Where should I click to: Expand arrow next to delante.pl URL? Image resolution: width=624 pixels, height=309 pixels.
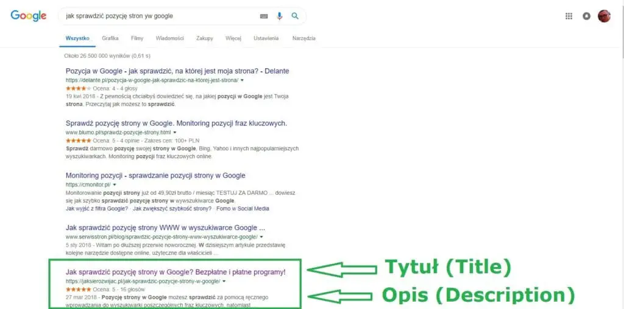[243, 80]
